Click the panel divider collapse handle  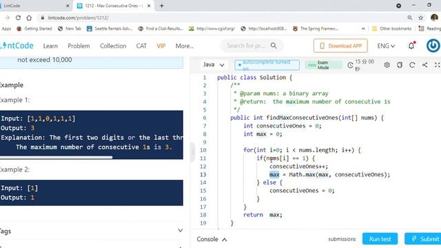coord(193,152)
